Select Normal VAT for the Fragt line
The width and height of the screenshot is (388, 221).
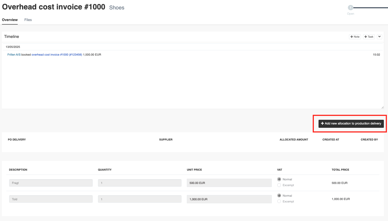[x=279, y=180]
